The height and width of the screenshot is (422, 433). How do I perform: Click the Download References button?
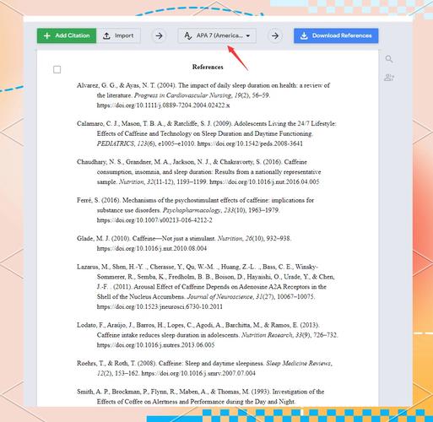coord(336,35)
